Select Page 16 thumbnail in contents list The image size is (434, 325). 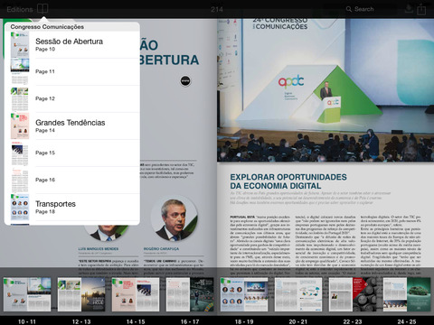pos(20,180)
